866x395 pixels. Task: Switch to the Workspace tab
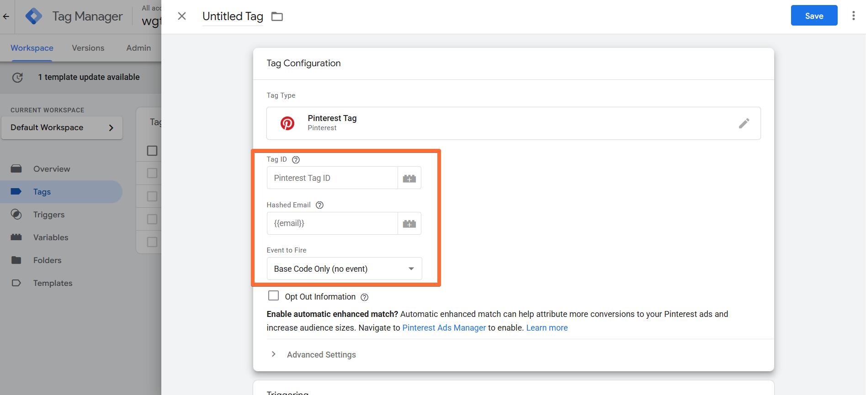click(32, 48)
